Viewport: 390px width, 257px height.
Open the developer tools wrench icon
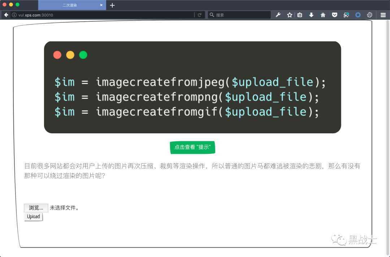[278, 15]
